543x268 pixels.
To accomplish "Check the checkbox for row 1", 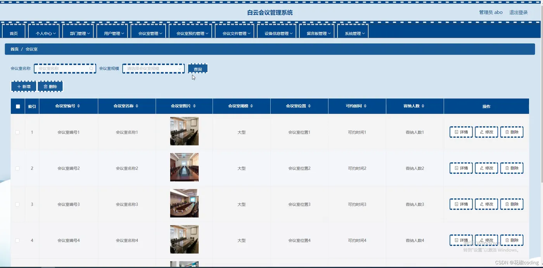I will (x=17, y=132).
